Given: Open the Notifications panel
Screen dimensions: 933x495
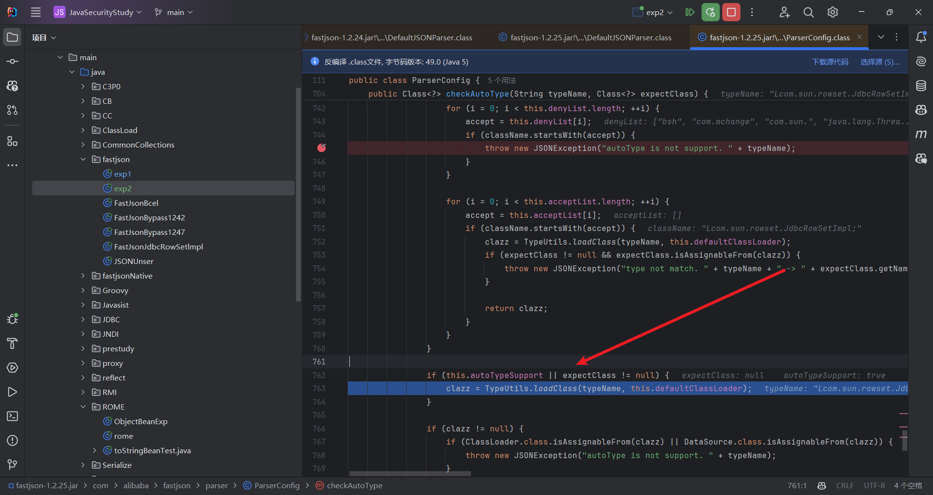Looking at the screenshot, I should pyautogui.click(x=921, y=37).
